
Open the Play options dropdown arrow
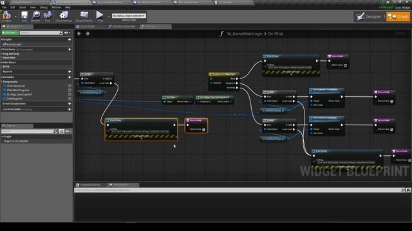pos(109,17)
